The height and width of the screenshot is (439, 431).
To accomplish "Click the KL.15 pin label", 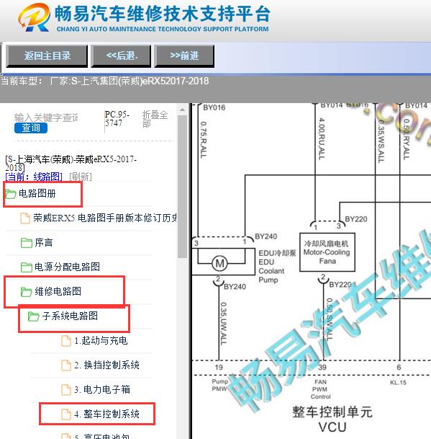I will click(398, 383).
